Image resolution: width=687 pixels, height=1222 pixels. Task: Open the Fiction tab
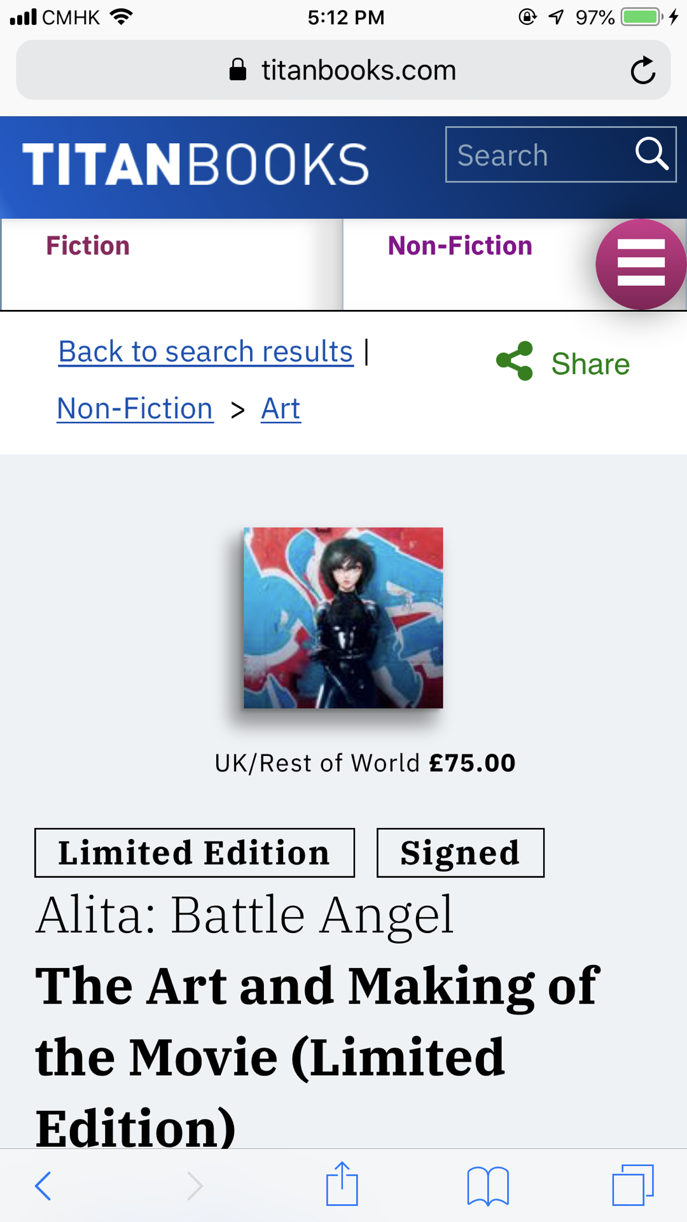172,264
